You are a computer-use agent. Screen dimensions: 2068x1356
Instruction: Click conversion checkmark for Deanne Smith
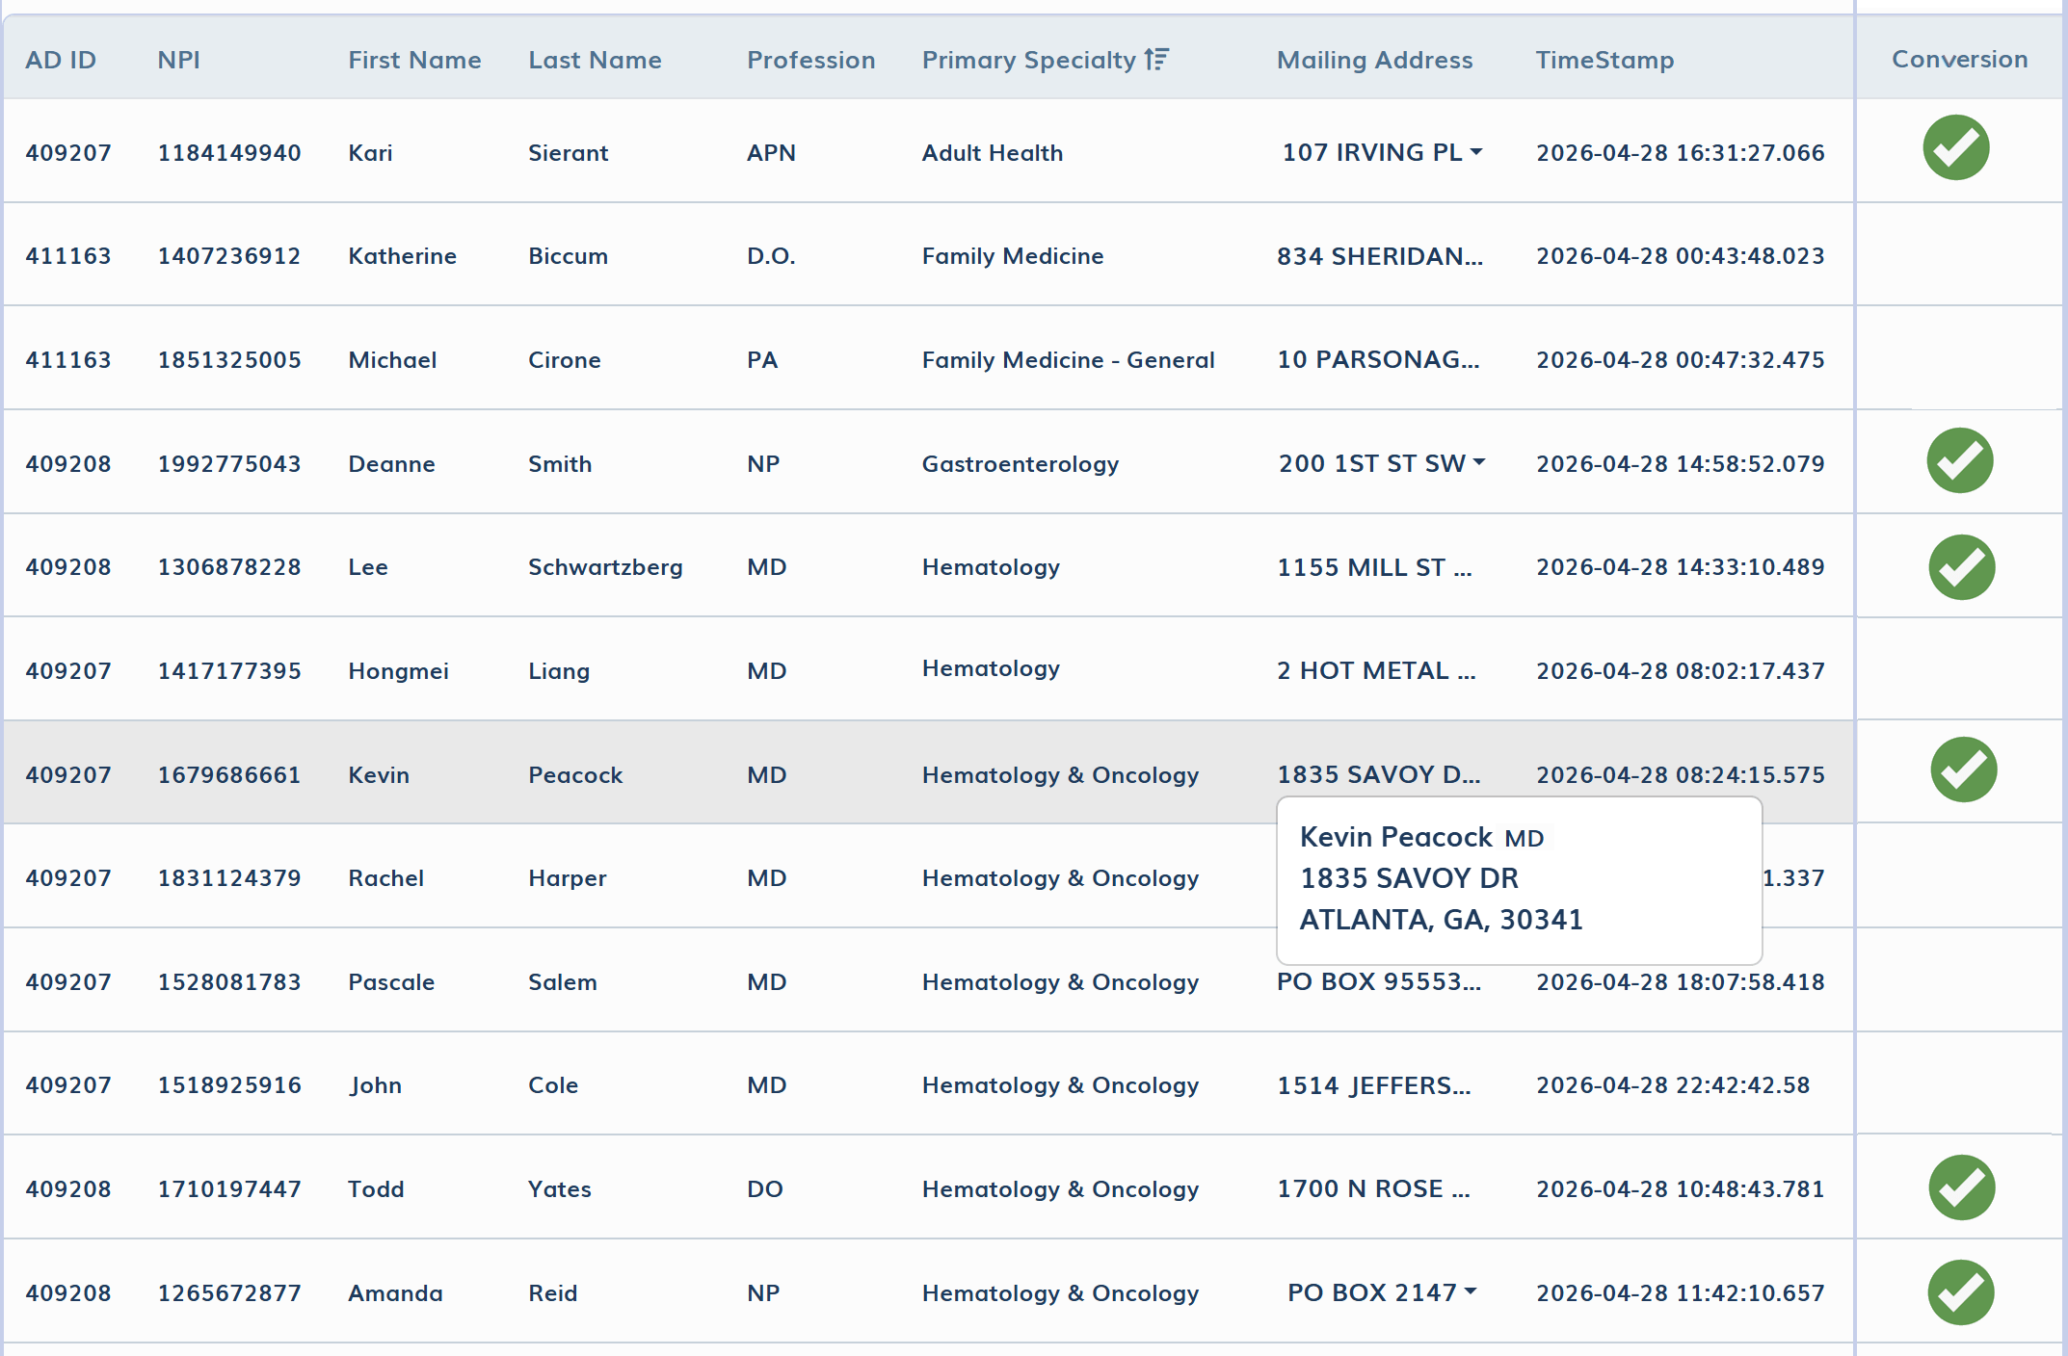point(1960,460)
